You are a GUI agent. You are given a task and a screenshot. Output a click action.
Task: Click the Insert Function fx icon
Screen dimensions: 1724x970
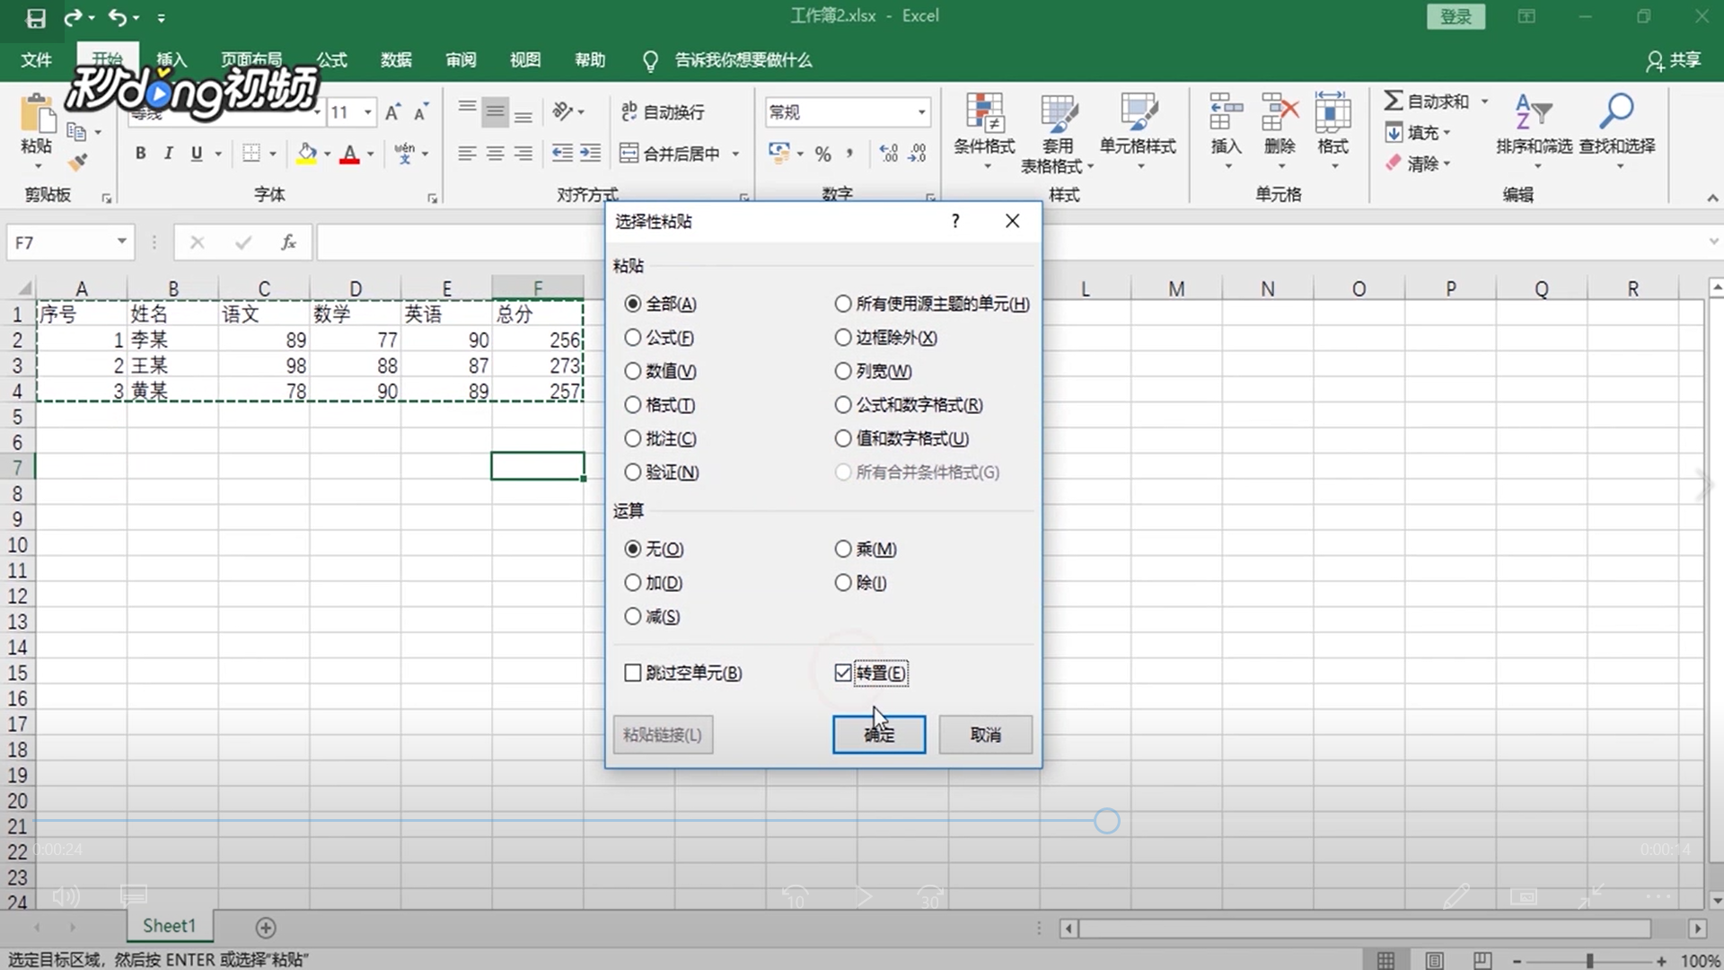tap(288, 242)
